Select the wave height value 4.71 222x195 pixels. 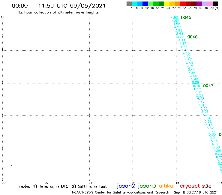click(190, 66)
